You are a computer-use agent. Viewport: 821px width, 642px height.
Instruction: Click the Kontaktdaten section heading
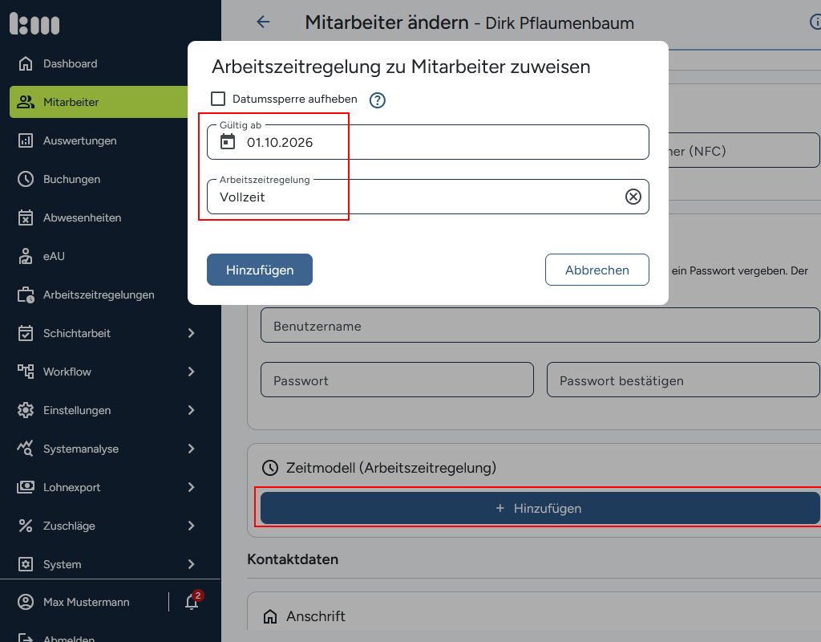tap(293, 559)
